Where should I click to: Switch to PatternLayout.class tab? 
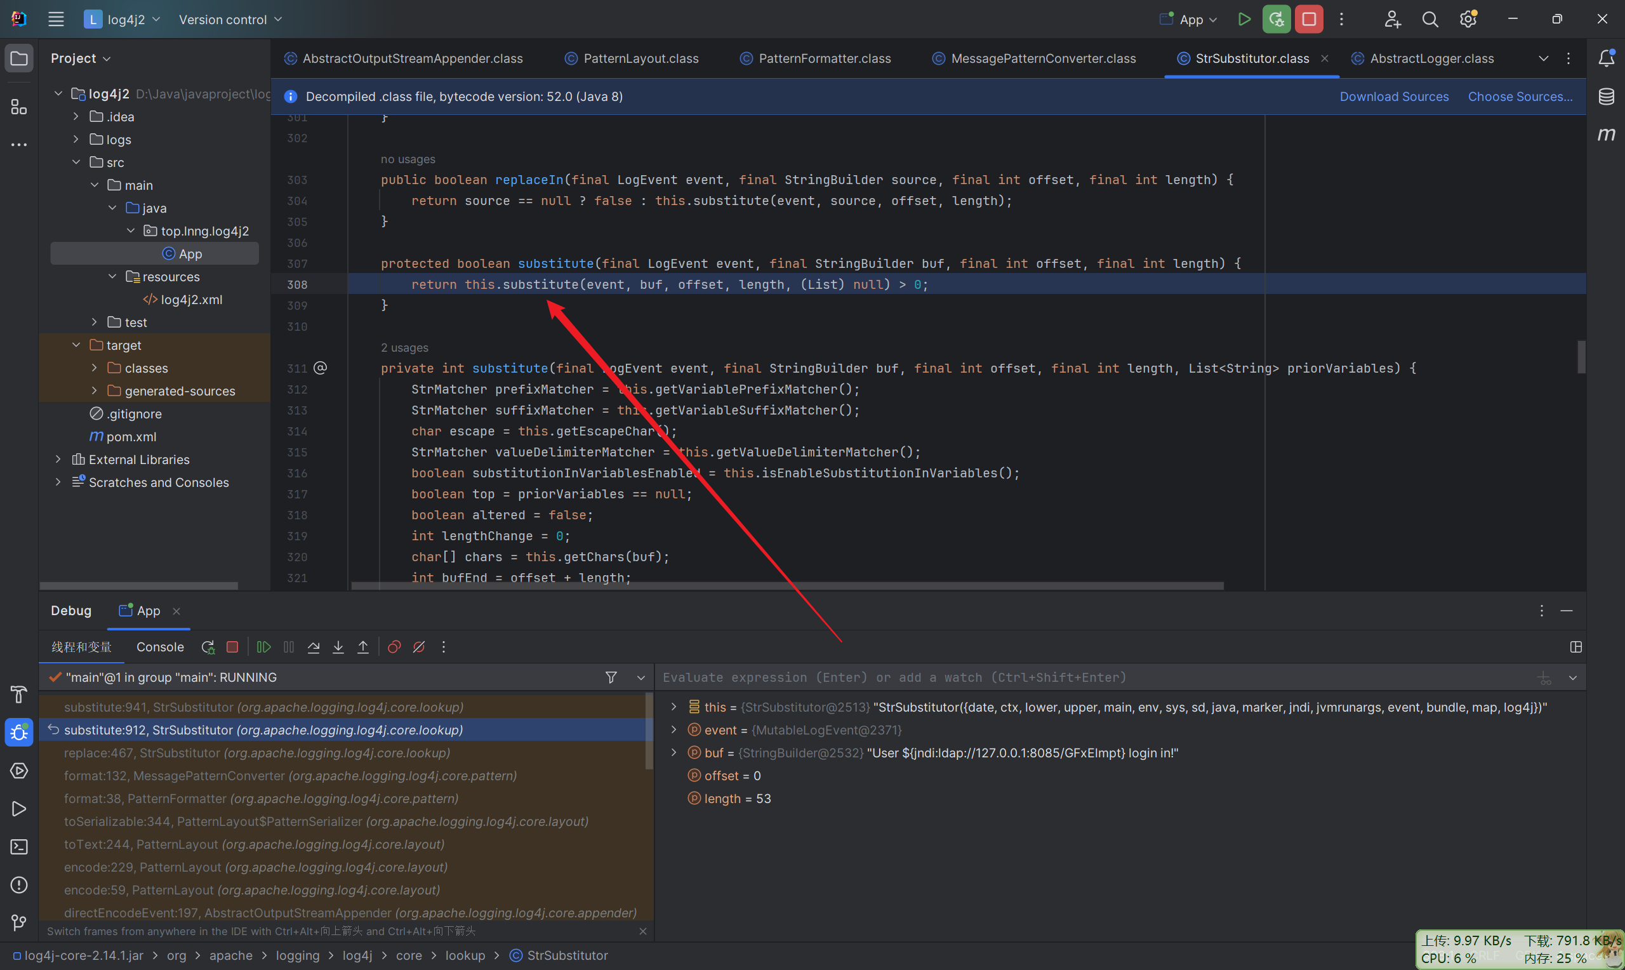pyautogui.click(x=632, y=58)
